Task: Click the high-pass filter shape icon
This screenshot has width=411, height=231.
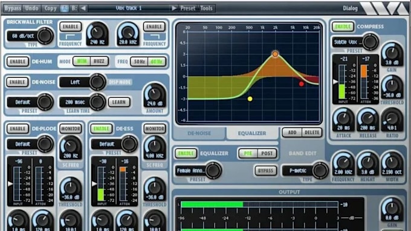Action: pos(70,37)
